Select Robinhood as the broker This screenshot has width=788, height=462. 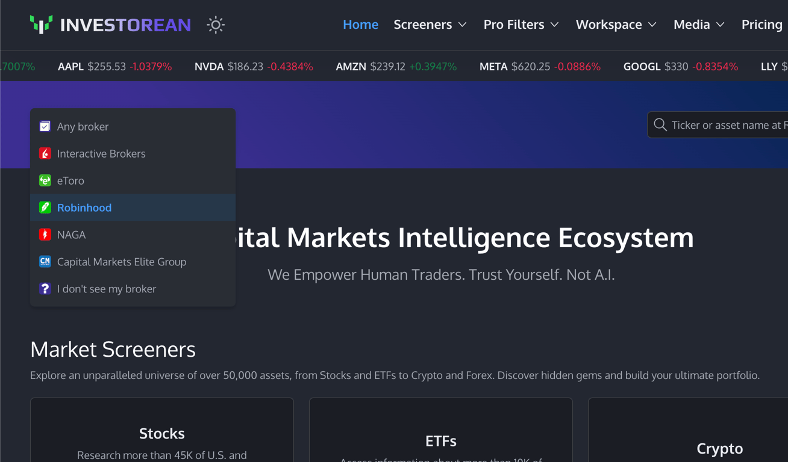pos(133,208)
